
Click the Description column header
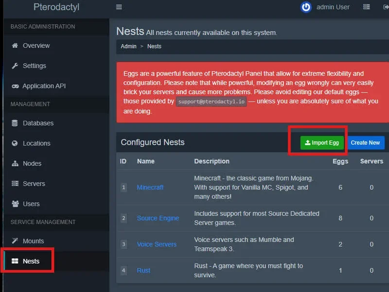coord(212,161)
